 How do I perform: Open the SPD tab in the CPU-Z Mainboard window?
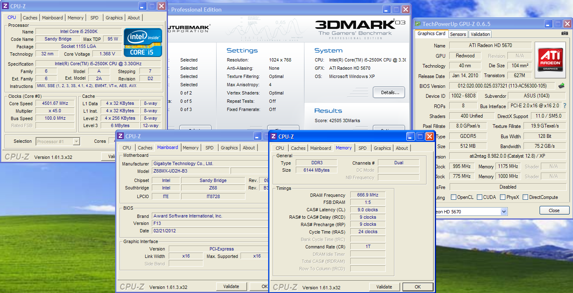[x=210, y=148]
